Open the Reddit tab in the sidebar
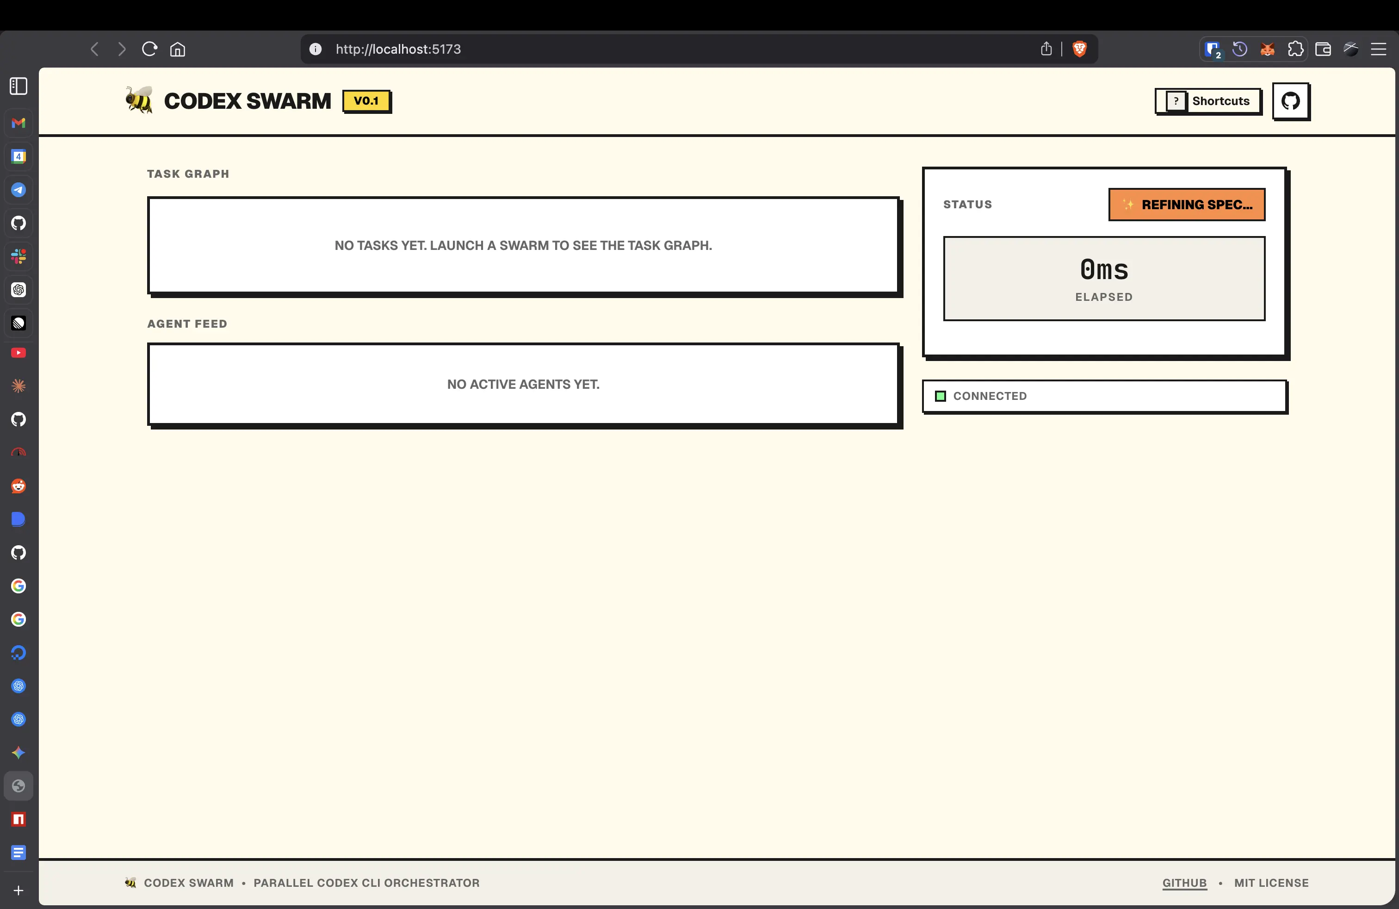This screenshot has width=1399, height=909. (x=19, y=486)
